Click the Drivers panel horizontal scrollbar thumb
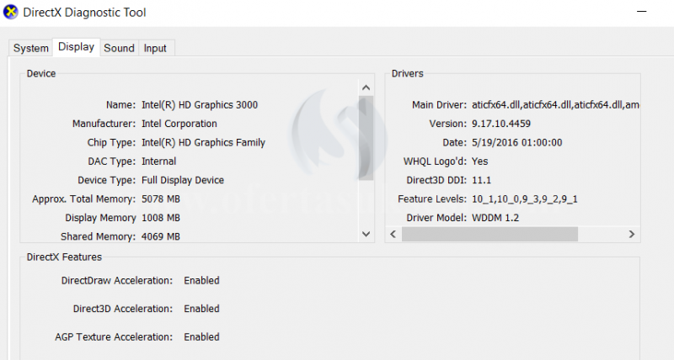 489,235
